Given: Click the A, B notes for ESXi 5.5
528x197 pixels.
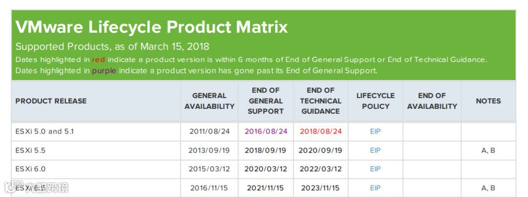Looking at the screenshot, I should (x=488, y=151).
